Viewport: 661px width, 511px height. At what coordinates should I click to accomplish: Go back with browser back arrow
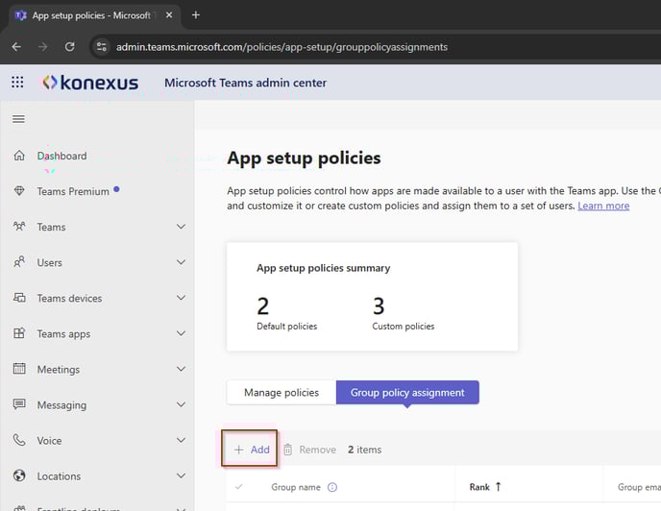tap(16, 47)
